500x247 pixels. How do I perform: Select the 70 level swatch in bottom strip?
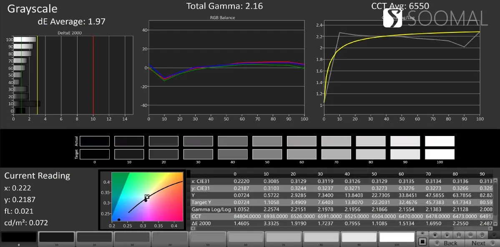click(284, 237)
